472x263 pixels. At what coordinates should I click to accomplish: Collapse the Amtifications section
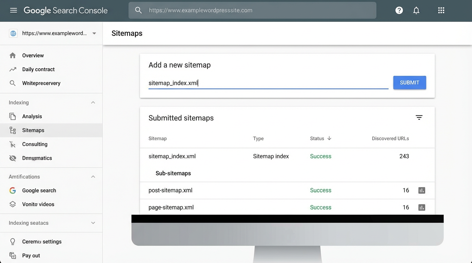tap(93, 176)
